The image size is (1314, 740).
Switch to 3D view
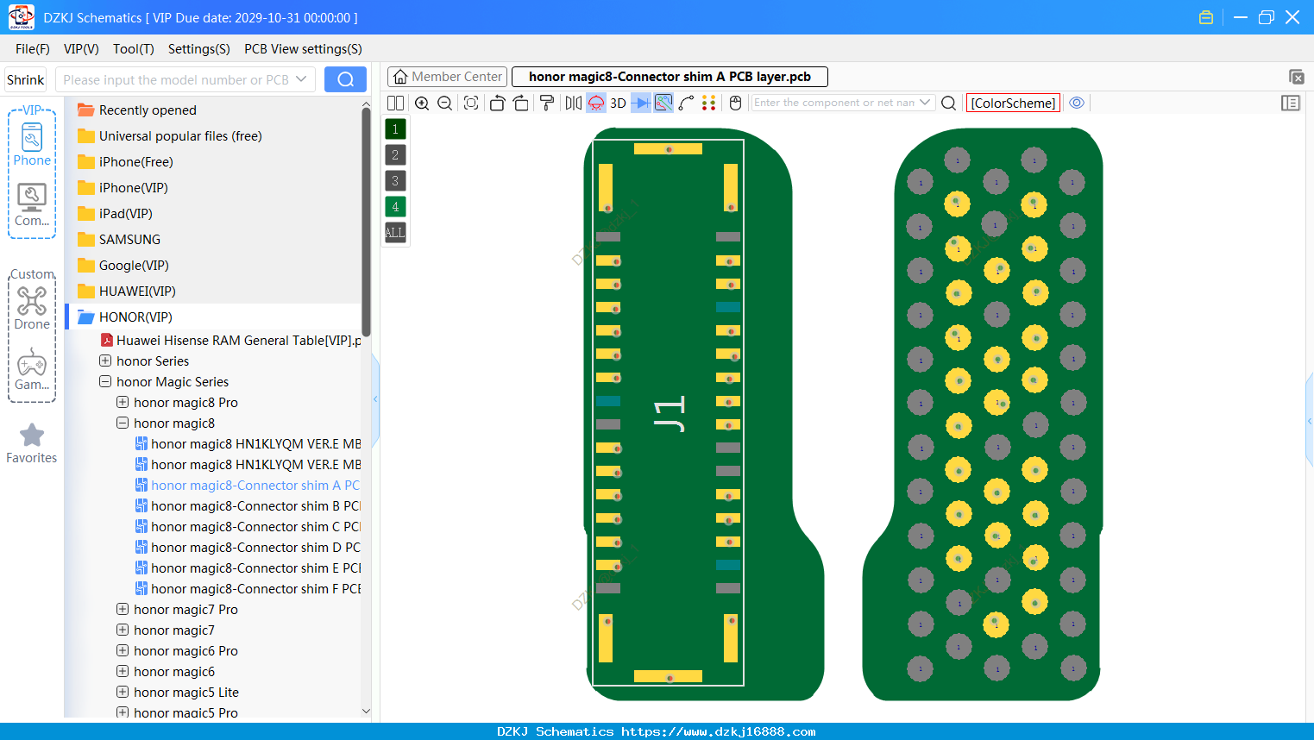pos(618,103)
